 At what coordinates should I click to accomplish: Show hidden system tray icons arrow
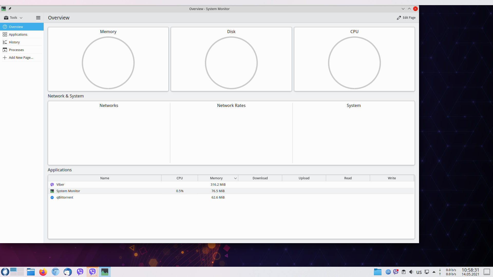[x=434, y=272]
